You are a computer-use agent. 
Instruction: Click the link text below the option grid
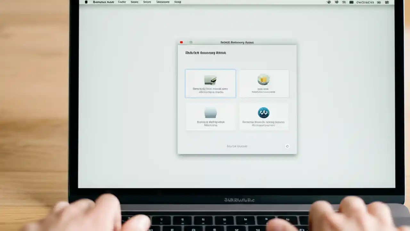click(237, 146)
